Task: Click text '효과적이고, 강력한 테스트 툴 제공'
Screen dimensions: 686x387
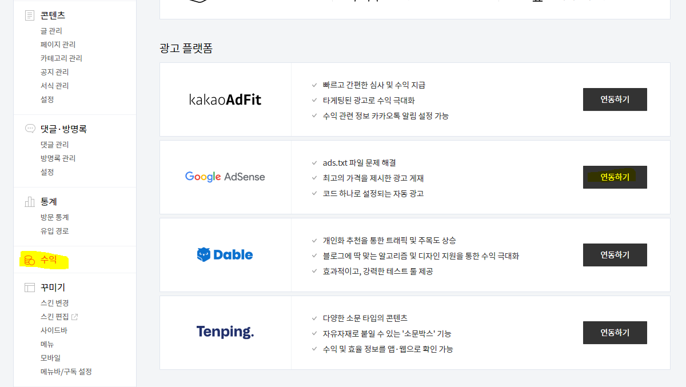Action: pos(377,272)
